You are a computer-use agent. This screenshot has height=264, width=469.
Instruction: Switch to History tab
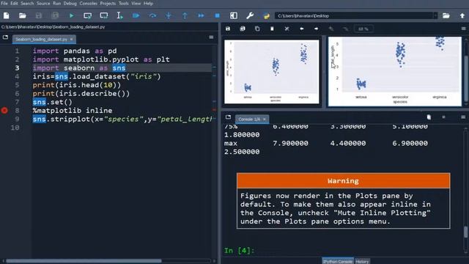pos(362,261)
